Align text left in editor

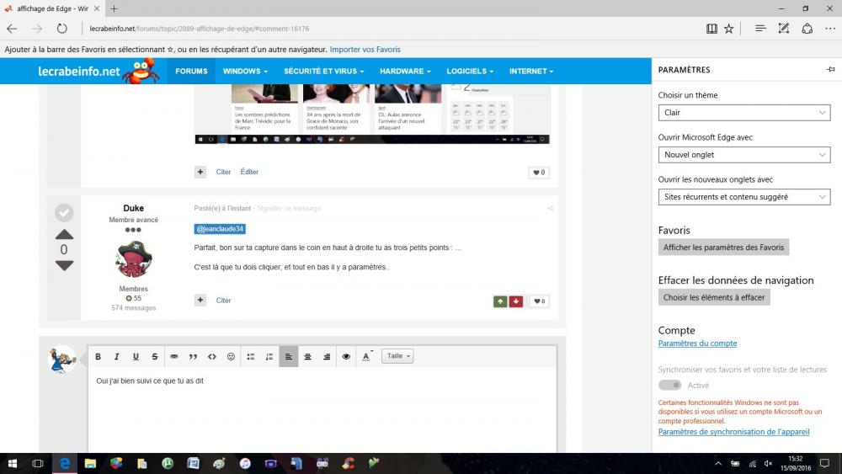coord(288,356)
